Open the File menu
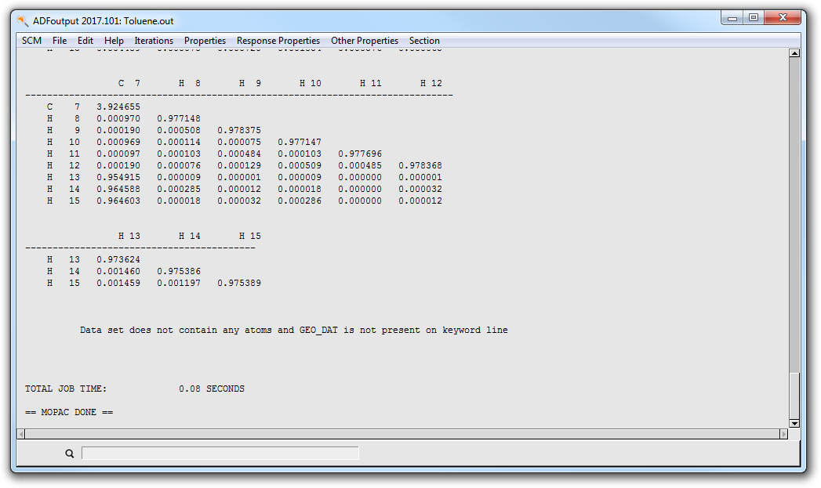This screenshot has width=821, height=488. [x=59, y=41]
